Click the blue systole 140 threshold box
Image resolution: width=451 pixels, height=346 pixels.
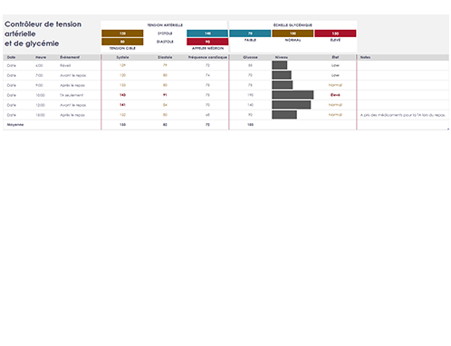coord(207,34)
